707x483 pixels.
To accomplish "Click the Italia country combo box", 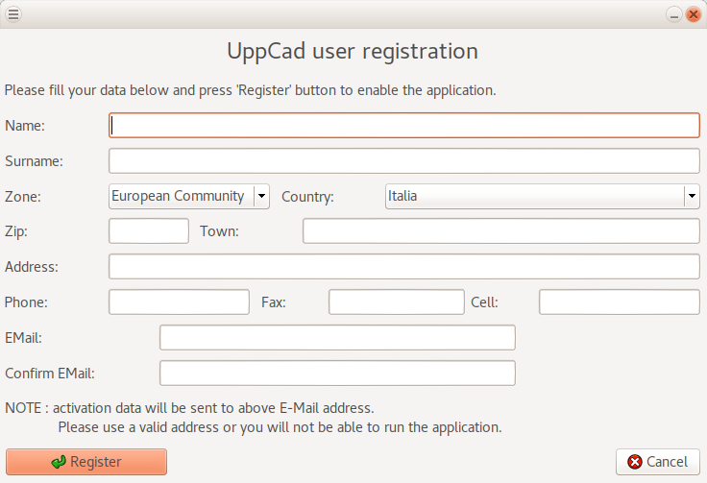I will tap(534, 196).
